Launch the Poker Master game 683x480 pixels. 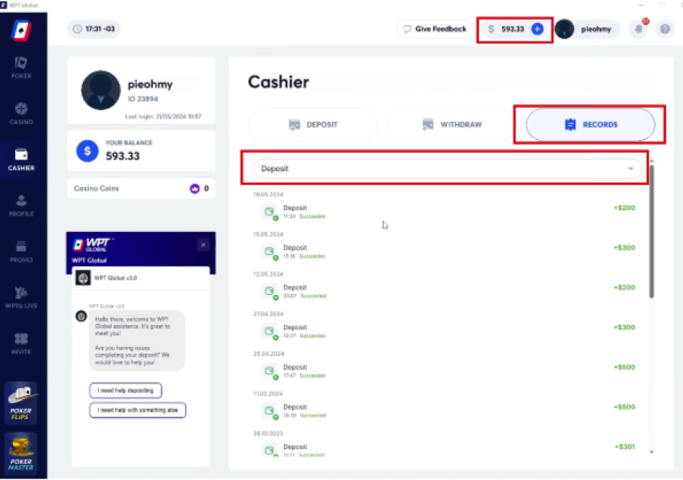tap(21, 453)
